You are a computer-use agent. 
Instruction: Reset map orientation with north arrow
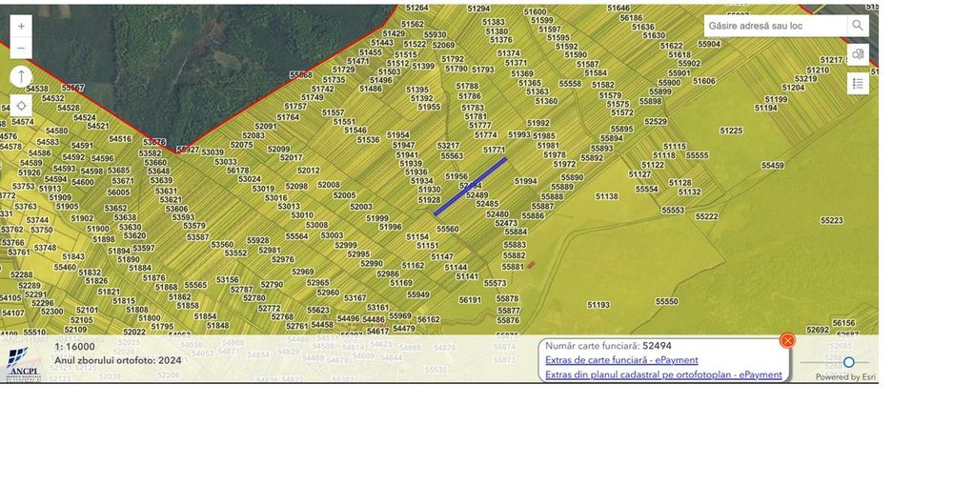[21, 76]
